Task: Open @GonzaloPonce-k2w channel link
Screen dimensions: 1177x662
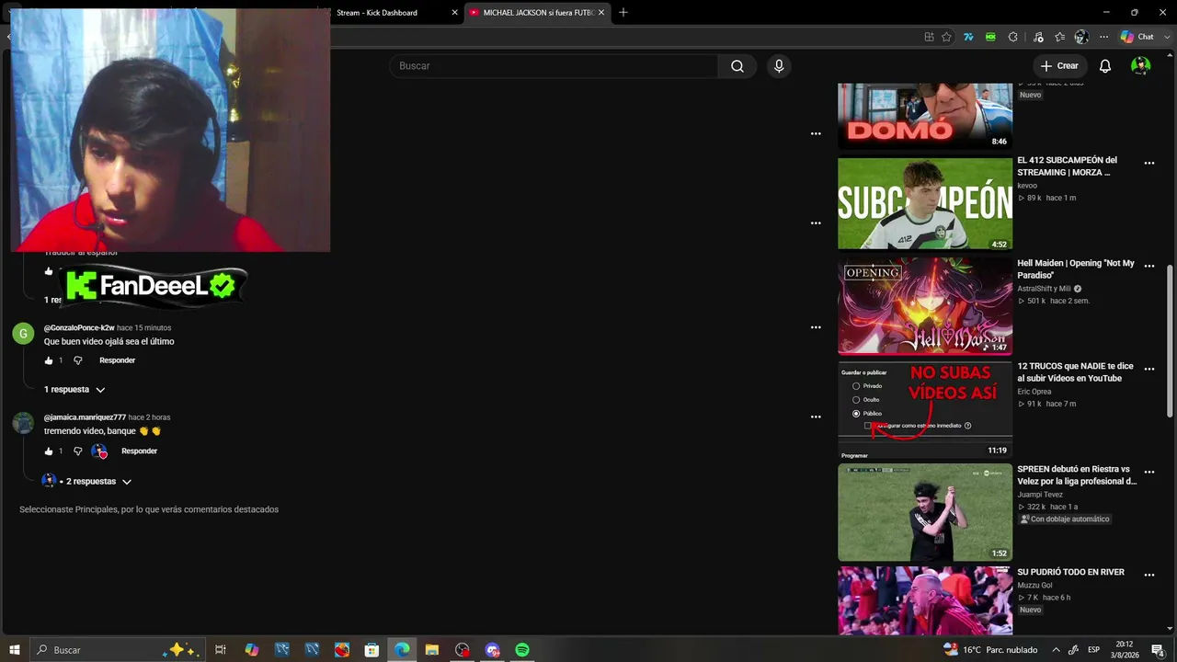Action: point(79,328)
